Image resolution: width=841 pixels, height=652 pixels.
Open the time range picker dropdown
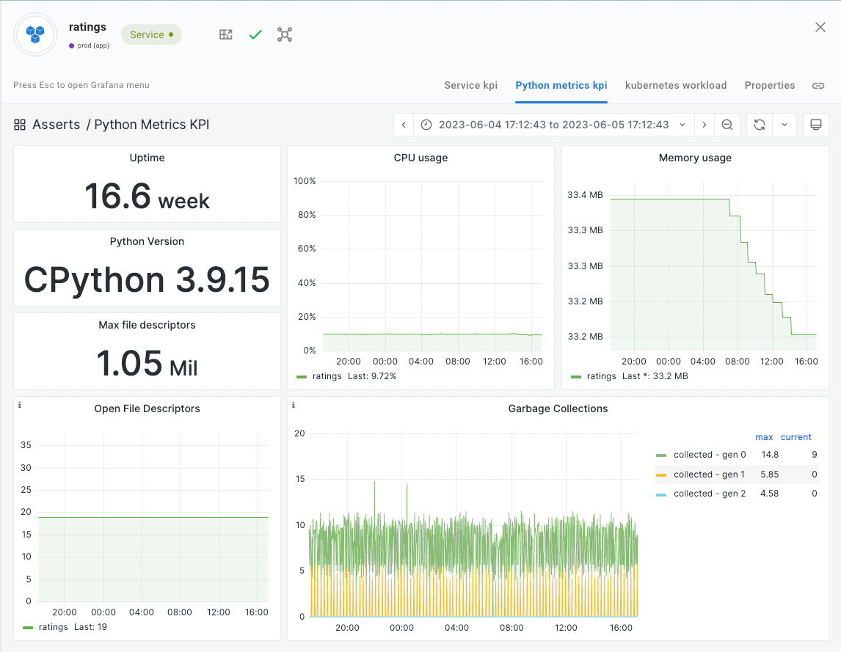554,125
